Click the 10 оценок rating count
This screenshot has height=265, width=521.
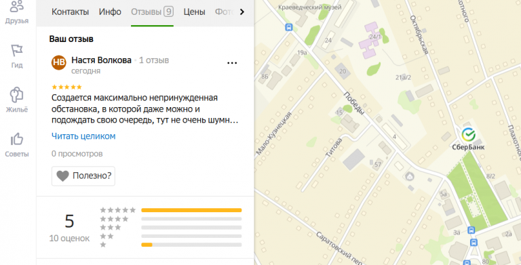(x=69, y=239)
